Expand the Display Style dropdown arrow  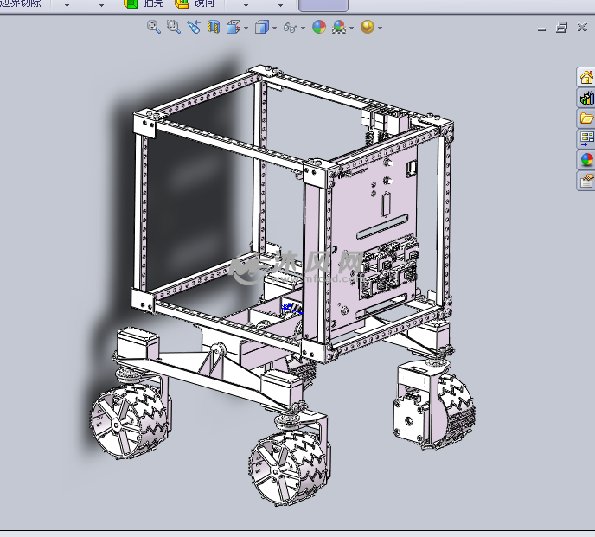click(275, 28)
